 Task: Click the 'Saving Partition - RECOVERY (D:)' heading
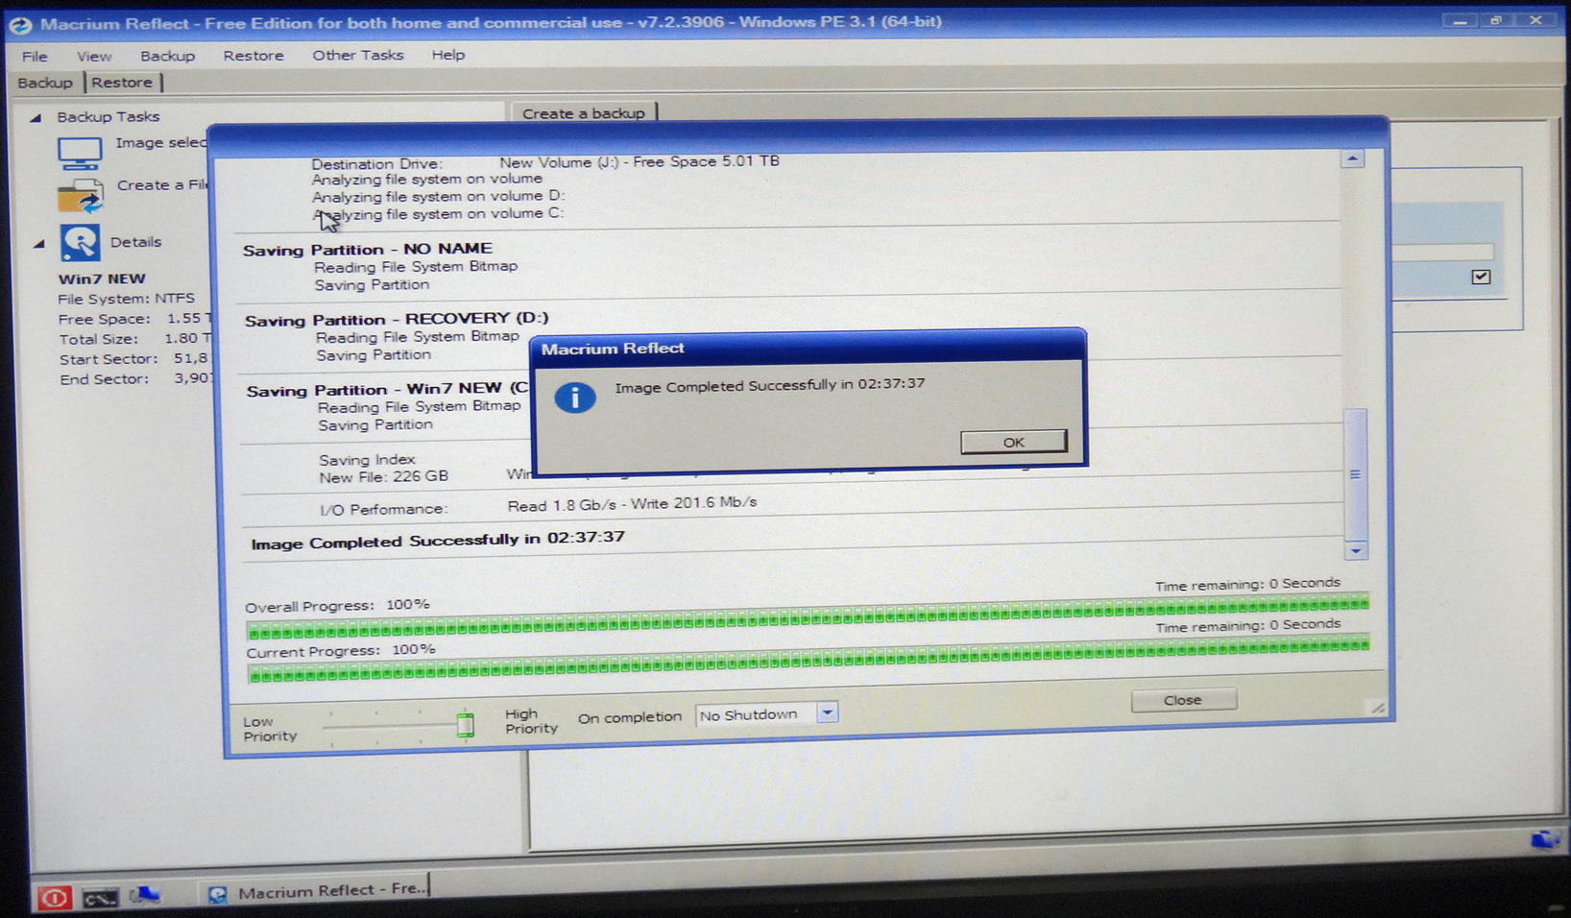(x=397, y=320)
